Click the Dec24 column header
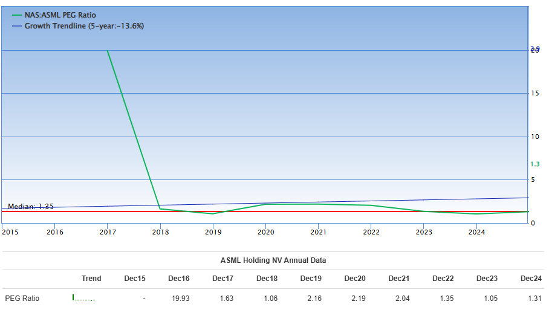 [x=531, y=279]
